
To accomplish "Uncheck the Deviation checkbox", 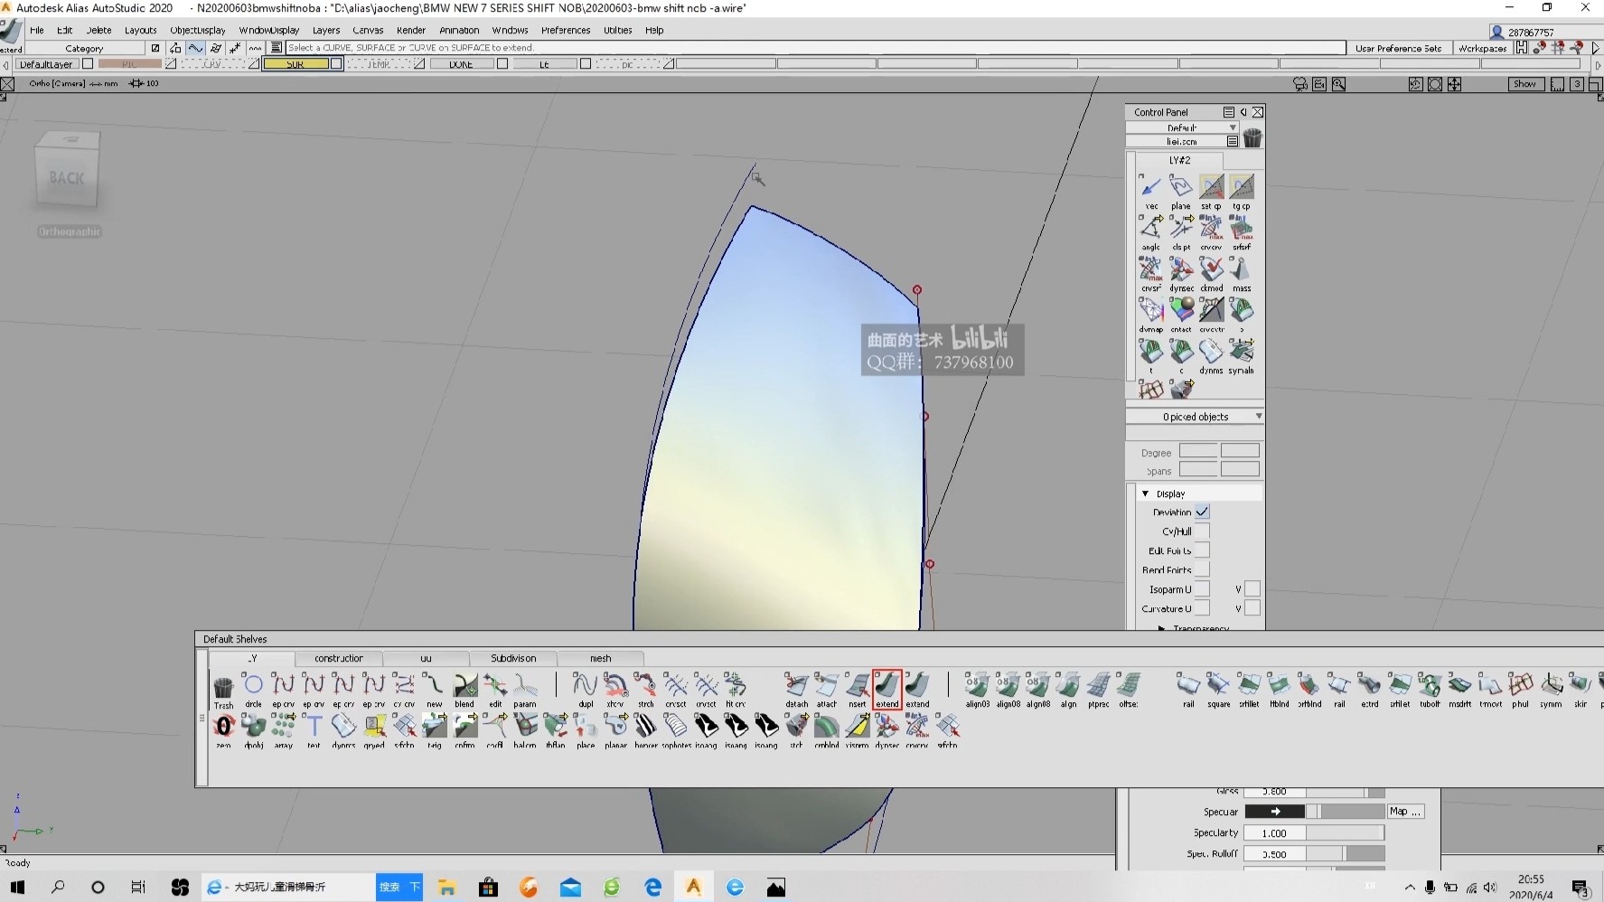I will click(x=1202, y=512).
